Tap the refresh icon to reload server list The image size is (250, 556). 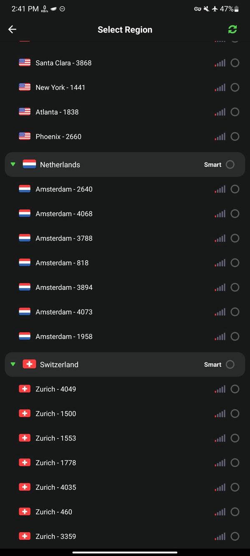point(232,29)
